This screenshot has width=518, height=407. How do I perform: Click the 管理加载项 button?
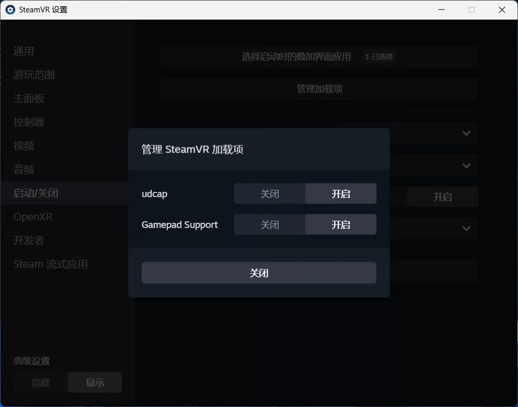click(319, 89)
